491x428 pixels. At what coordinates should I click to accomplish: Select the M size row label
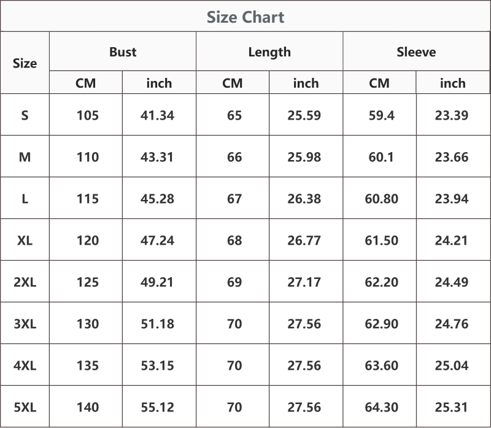click(25, 157)
